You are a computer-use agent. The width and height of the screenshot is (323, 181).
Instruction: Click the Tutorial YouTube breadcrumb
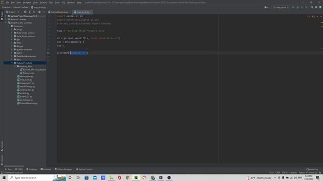[x=21, y=8]
